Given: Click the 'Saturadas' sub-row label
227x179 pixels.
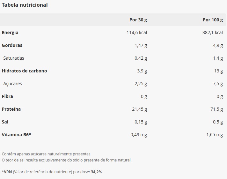Looking at the screenshot, I should coord(14,58).
